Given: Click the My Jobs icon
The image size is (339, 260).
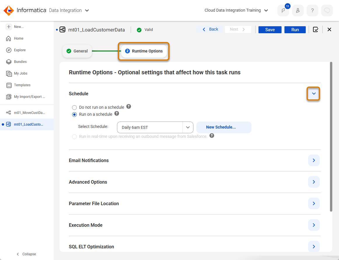Looking at the screenshot, I should tap(9, 73).
